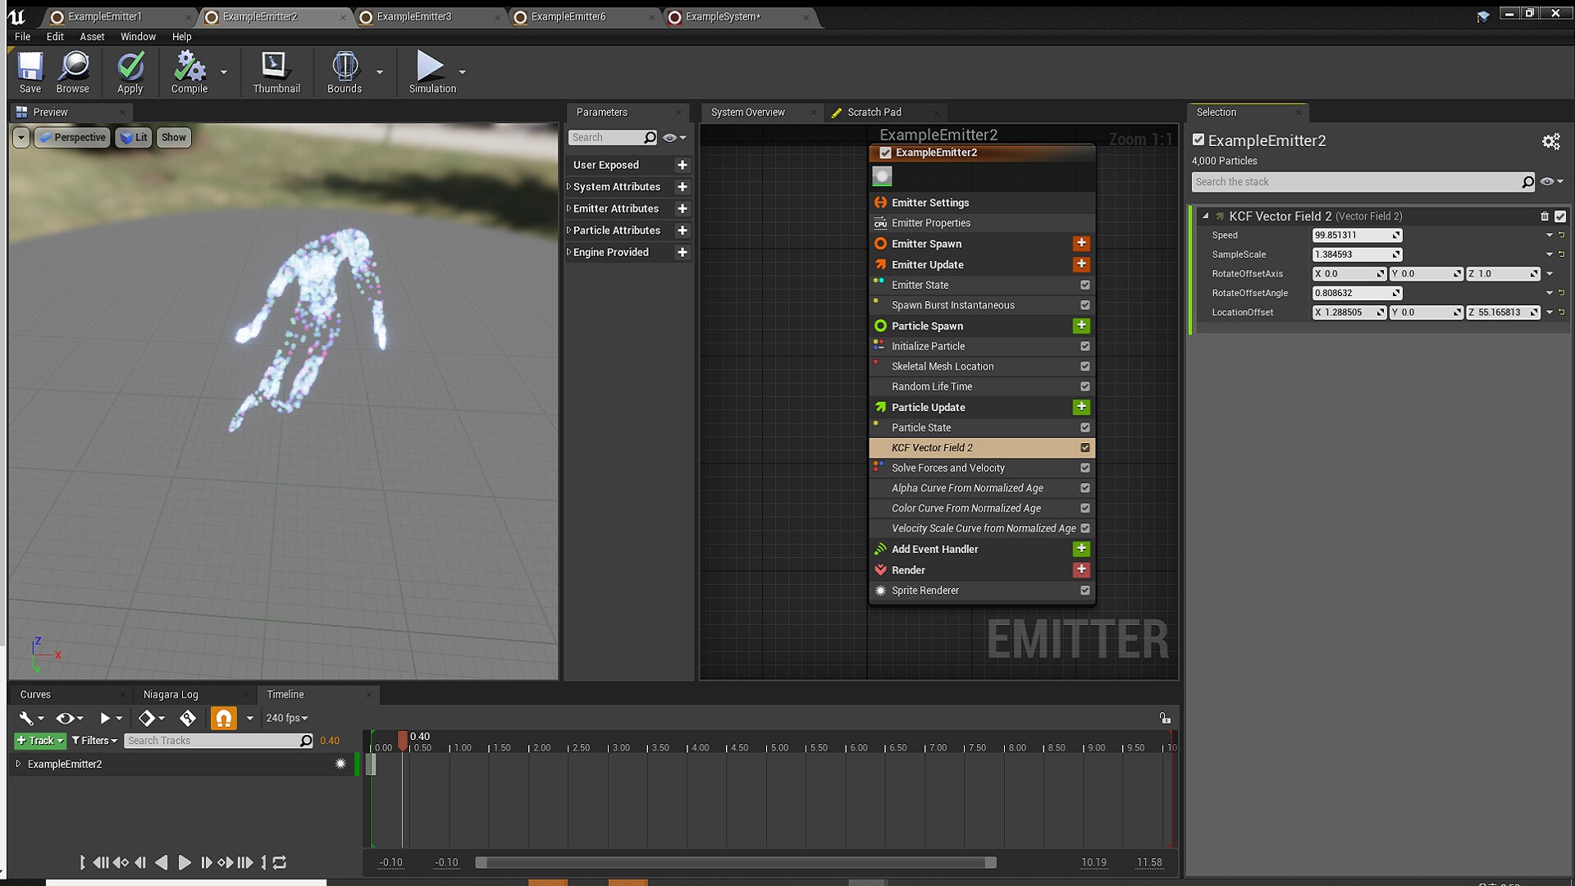Expand the Particle Attributes parameter group

click(x=568, y=231)
